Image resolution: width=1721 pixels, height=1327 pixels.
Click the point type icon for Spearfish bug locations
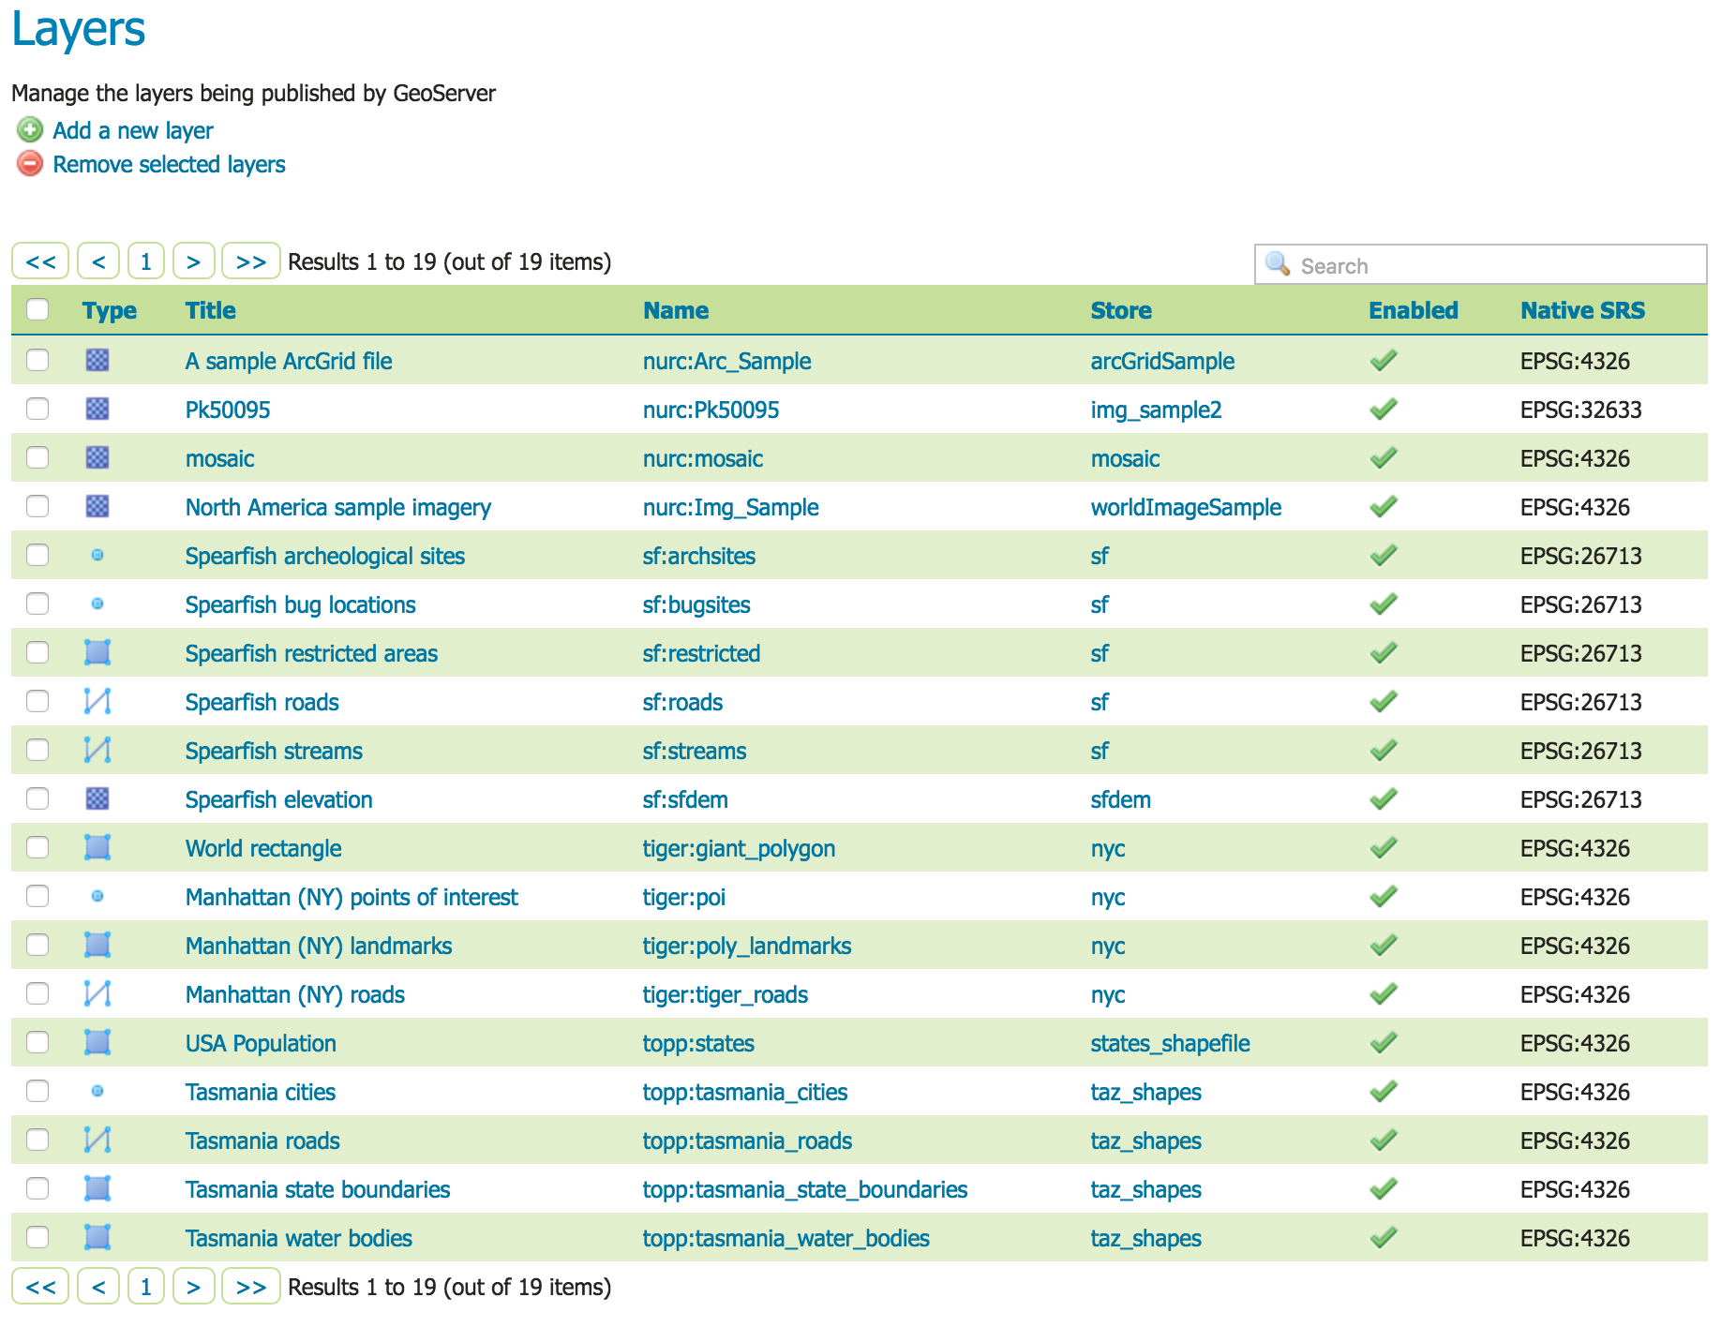click(x=97, y=604)
